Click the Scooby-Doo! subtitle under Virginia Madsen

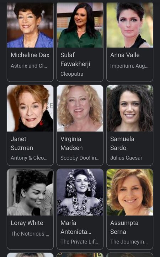click(80, 158)
